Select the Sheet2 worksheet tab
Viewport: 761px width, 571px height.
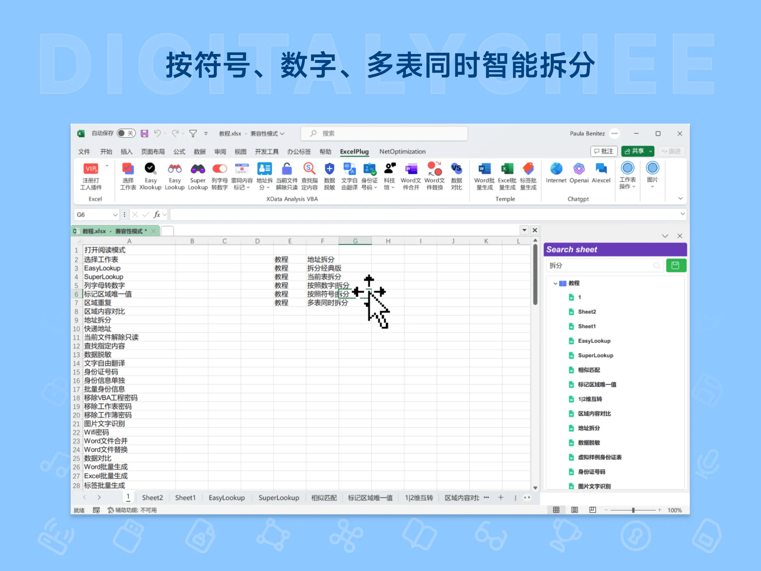pos(152,498)
